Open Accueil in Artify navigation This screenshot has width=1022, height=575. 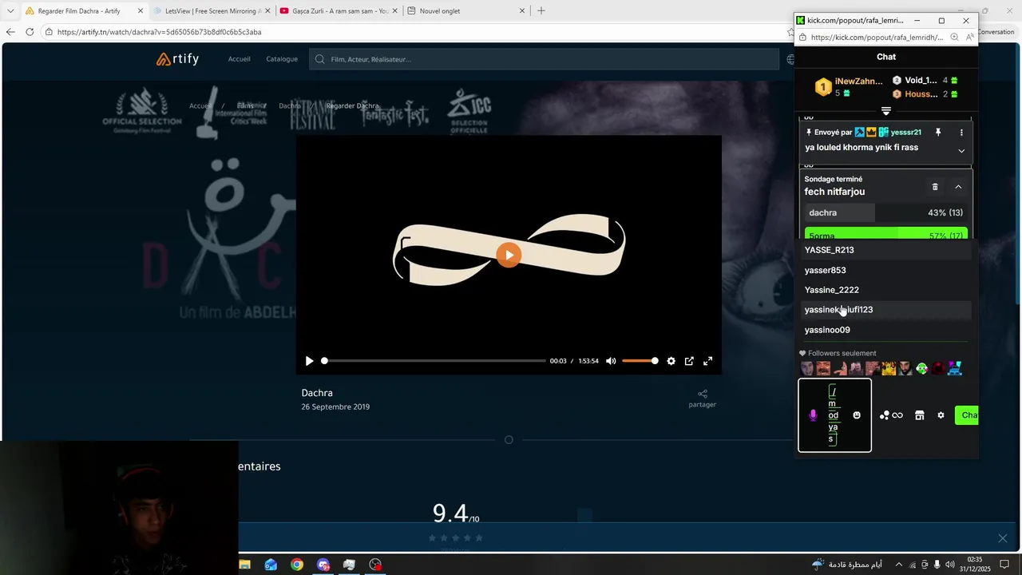[x=239, y=59]
